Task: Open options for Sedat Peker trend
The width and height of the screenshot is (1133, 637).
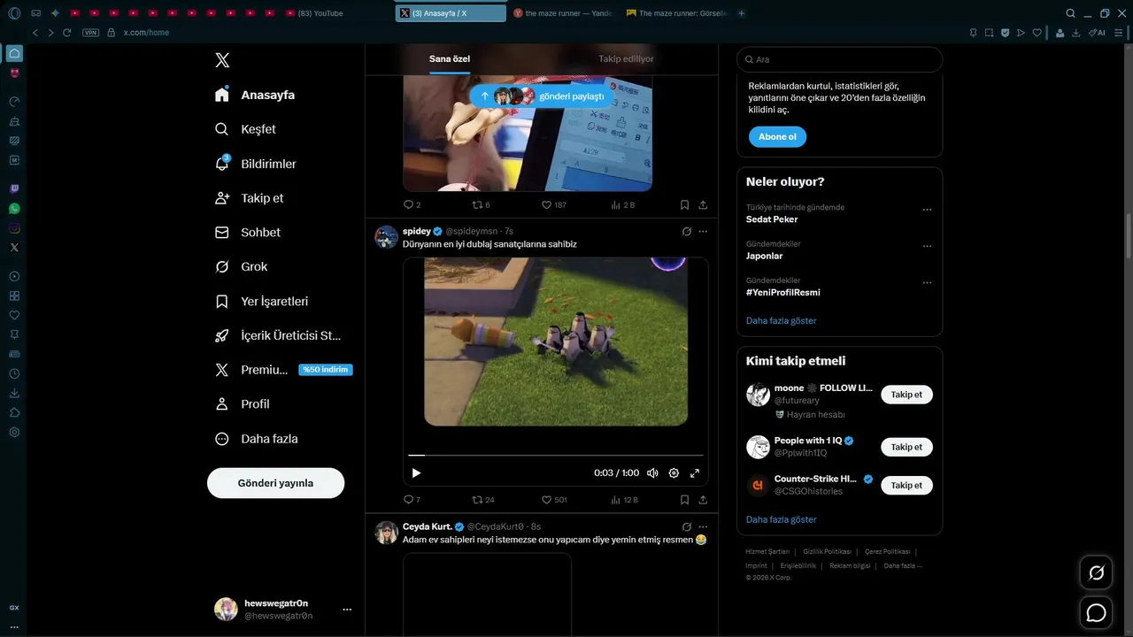Action: [x=927, y=210]
